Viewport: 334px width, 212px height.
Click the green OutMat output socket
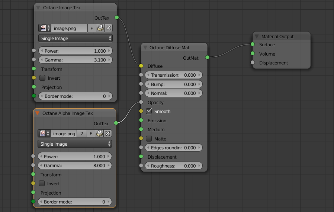point(207,57)
